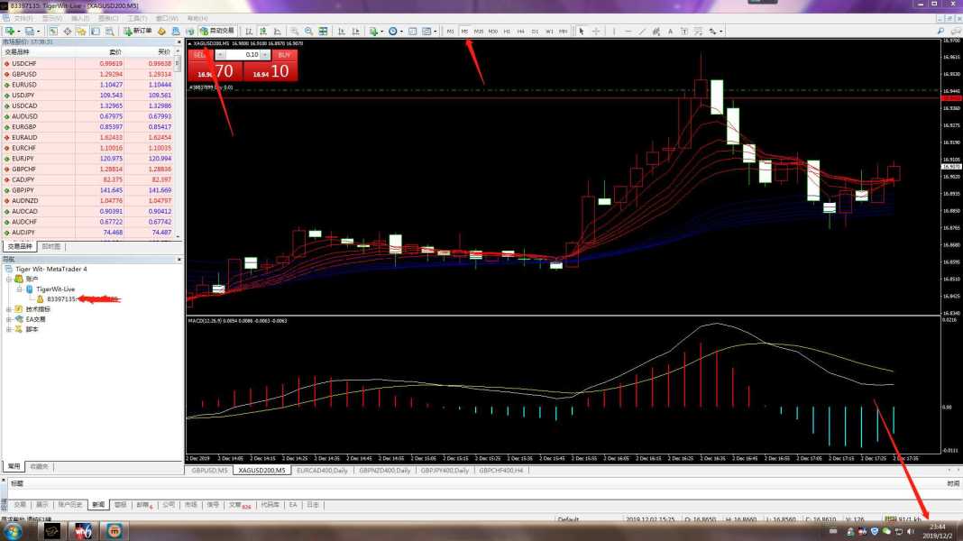Select the text label 'A' tool
The width and height of the screenshot is (963, 541).
pyautogui.click(x=671, y=31)
